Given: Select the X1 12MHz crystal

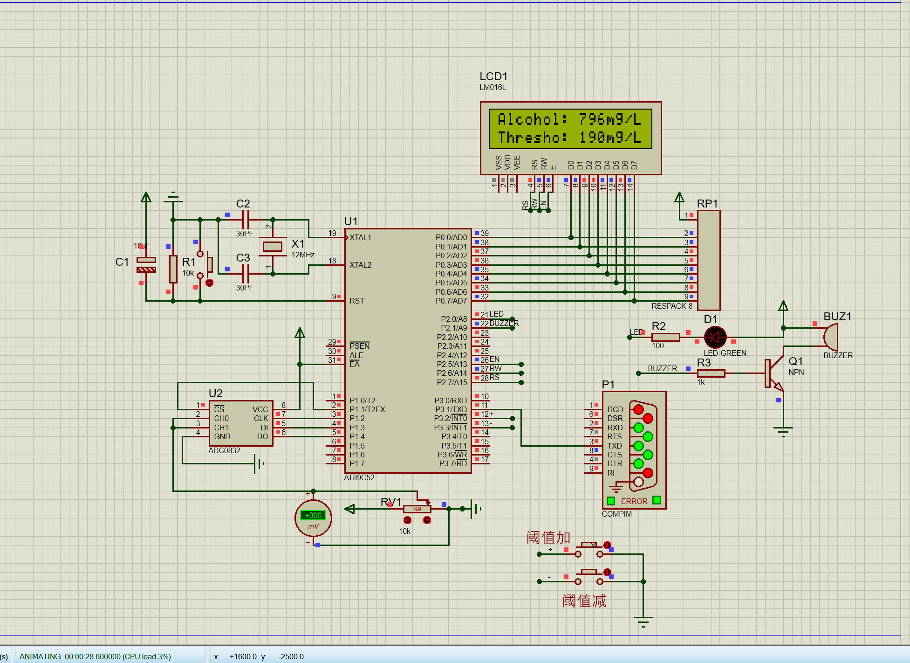Looking at the screenshot, I should point(273,247).
